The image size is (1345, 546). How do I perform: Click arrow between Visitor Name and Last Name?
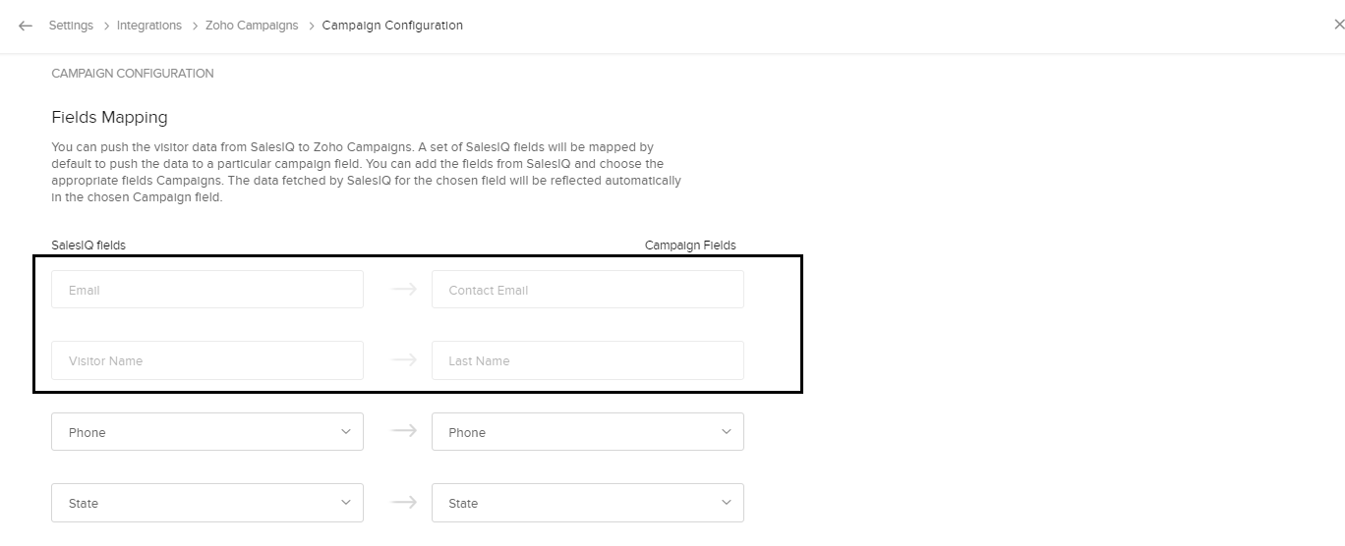[x=403, y=360]
